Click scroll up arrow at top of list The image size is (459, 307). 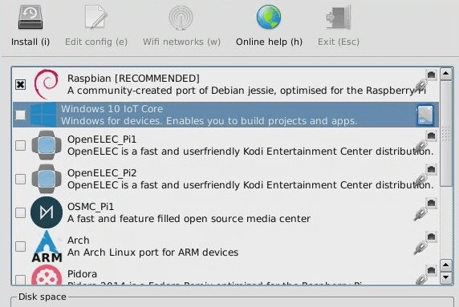coord(446,74)
